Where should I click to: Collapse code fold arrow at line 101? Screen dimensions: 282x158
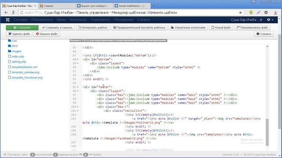(x=78, y=111)
